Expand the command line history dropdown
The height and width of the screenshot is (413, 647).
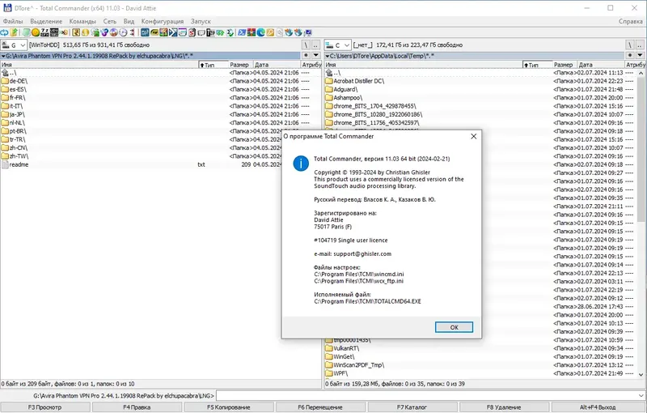(641, 396)
